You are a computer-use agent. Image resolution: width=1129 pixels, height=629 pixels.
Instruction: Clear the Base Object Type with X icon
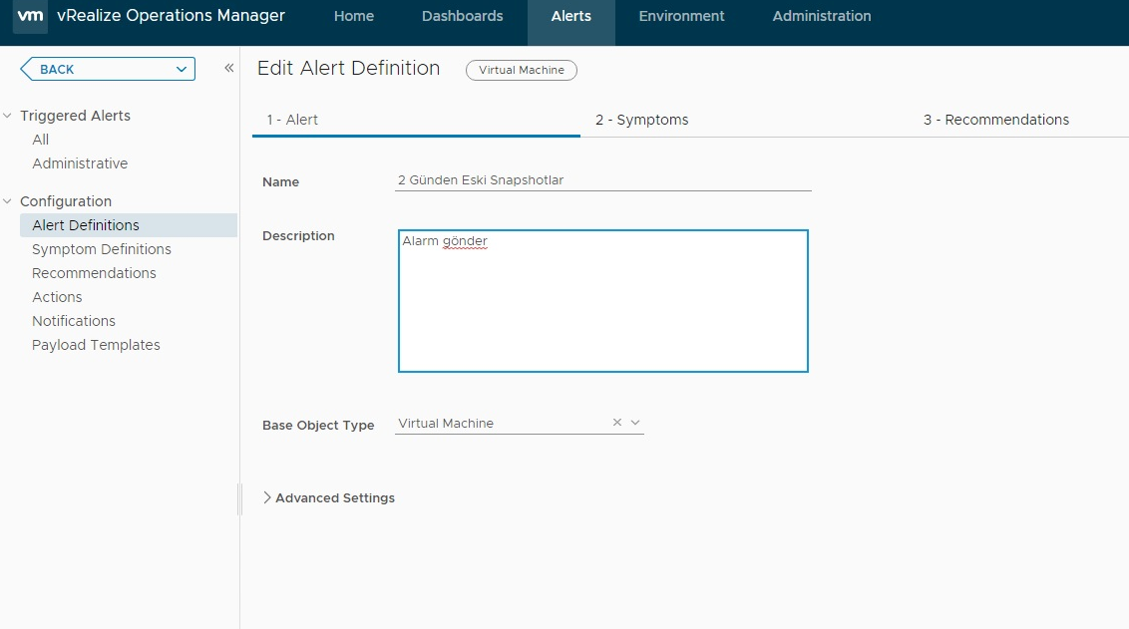[617, 423]
